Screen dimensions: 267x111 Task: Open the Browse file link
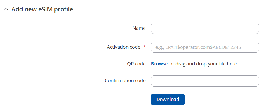point(159,64)
